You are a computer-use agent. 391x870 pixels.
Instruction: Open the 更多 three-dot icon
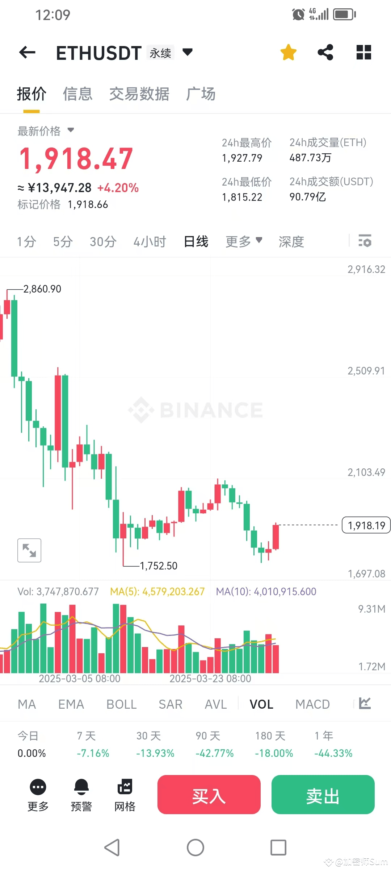(x=38, y=787)
